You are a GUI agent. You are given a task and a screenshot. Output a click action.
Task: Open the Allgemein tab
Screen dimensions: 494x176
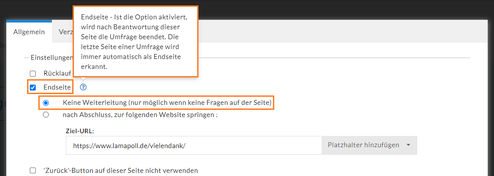(x=29, y=32)
